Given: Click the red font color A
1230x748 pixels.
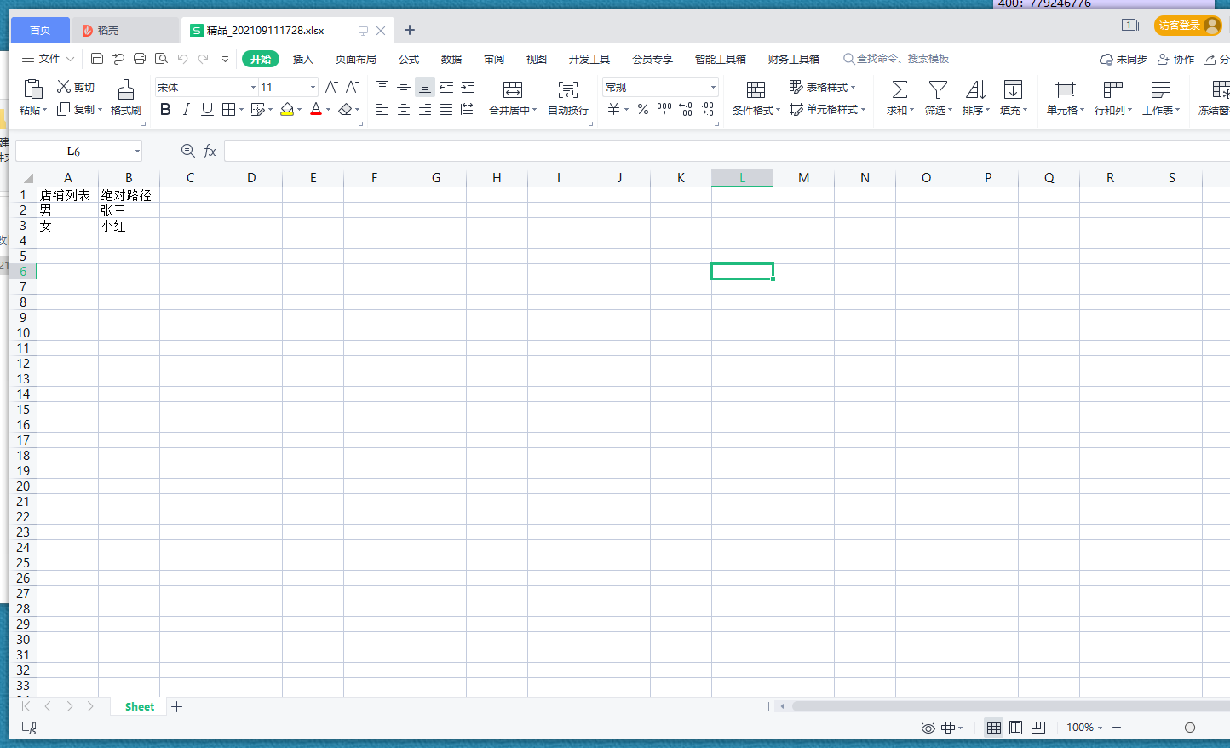Looking at the screenshot, I should [x=316, y=109].
